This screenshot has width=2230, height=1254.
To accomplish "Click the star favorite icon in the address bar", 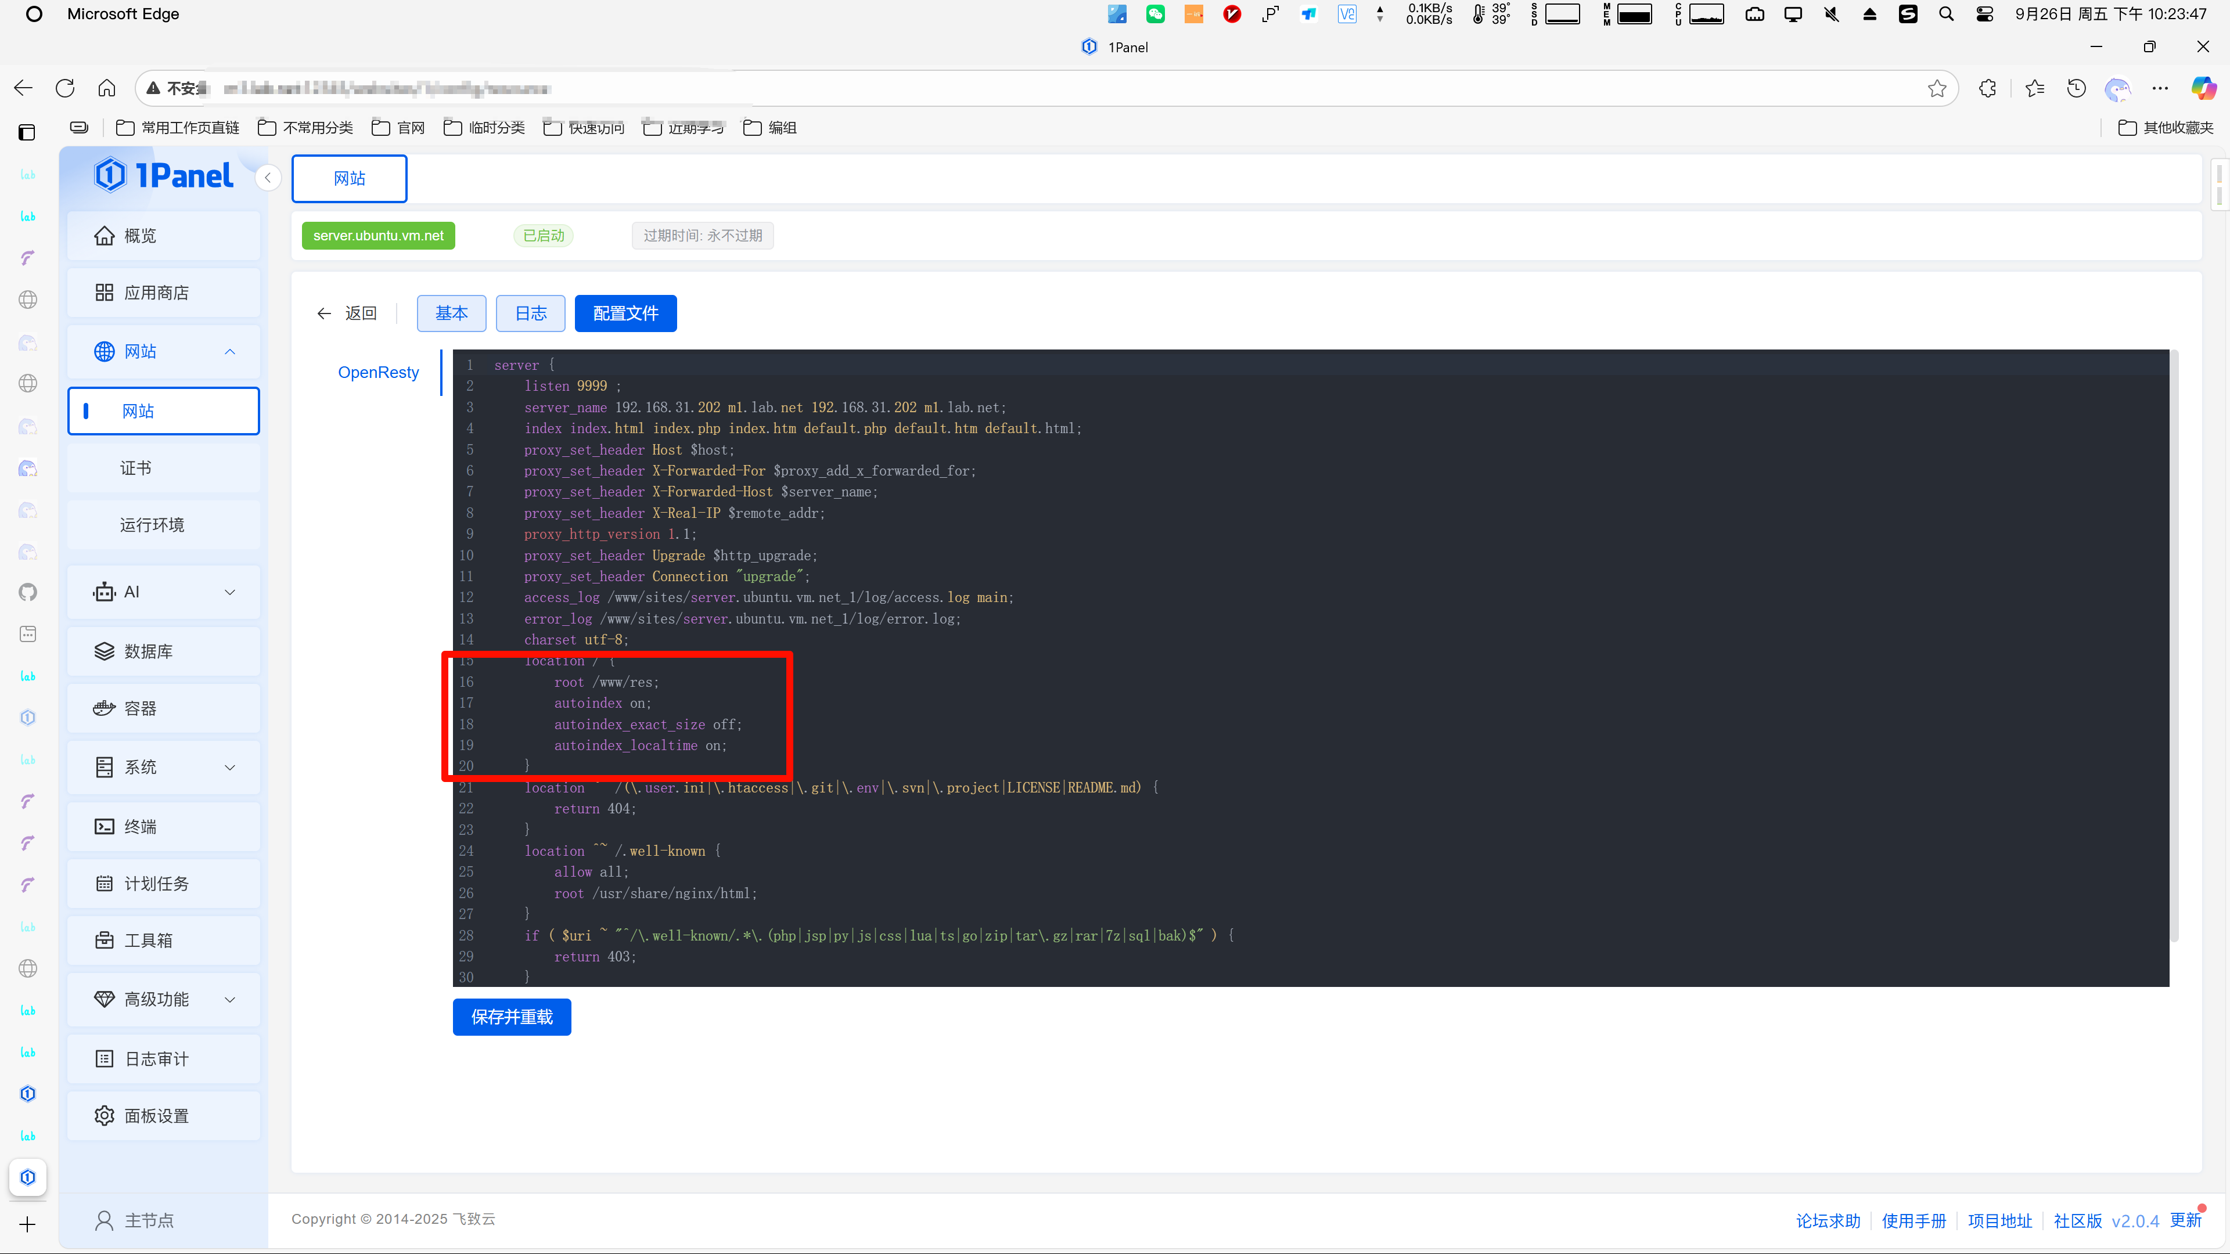I will (1937, 88).
